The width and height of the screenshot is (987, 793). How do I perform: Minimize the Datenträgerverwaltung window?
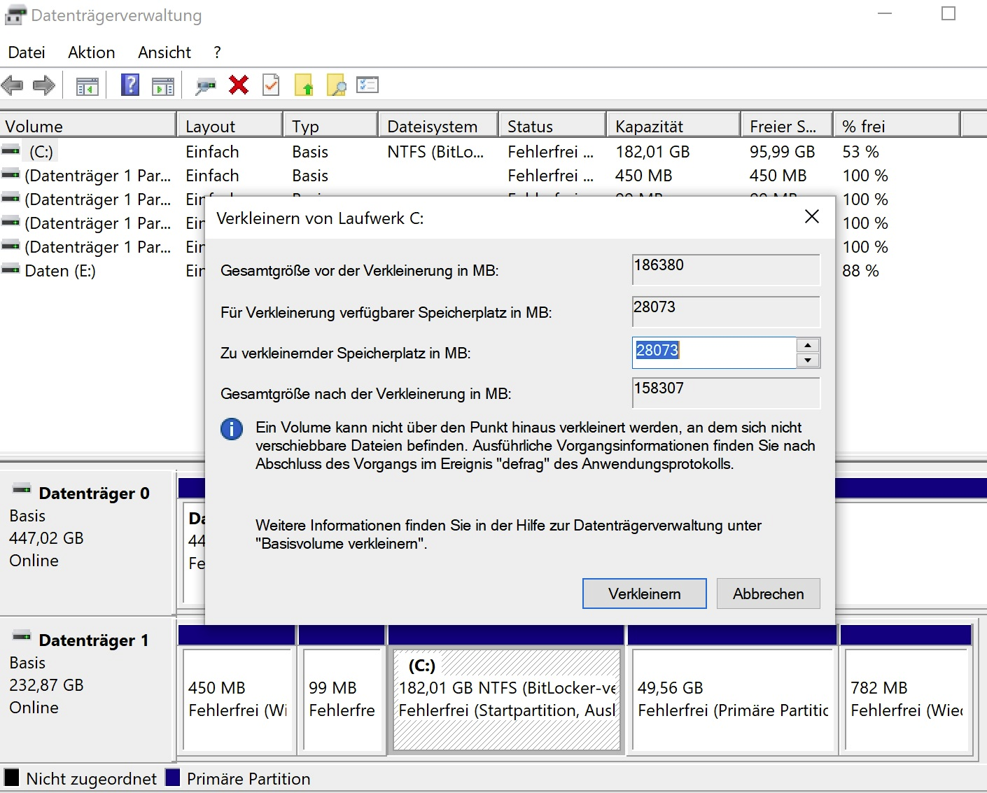coord(885,13)
